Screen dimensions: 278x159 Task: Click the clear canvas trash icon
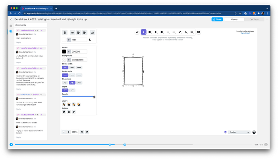click(x=65, y=32)
